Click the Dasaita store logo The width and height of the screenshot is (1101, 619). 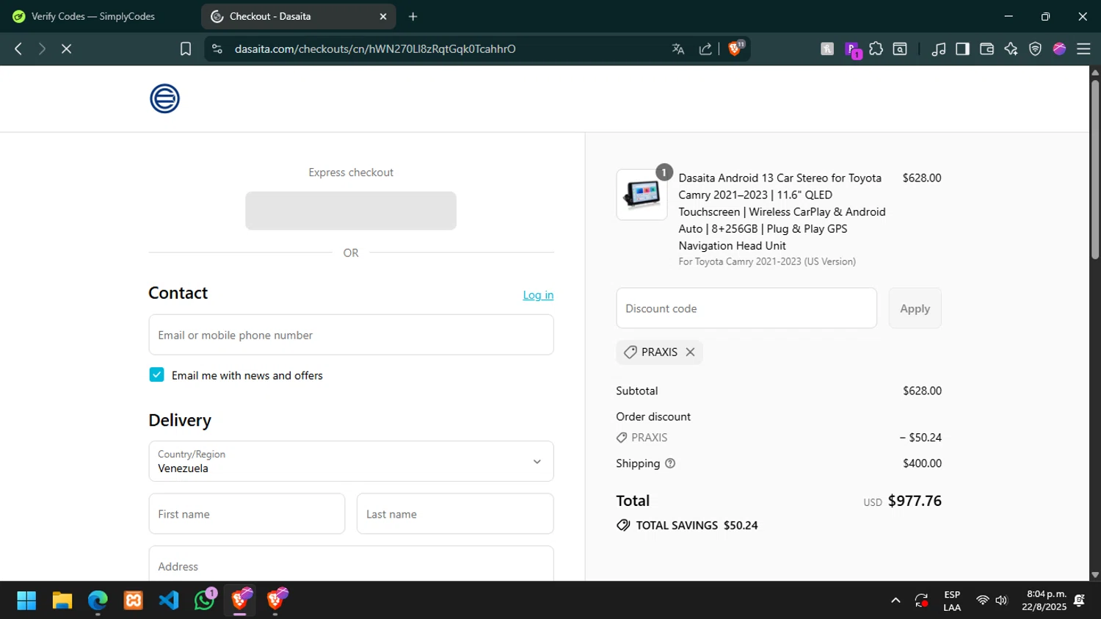tap(164, 98)
